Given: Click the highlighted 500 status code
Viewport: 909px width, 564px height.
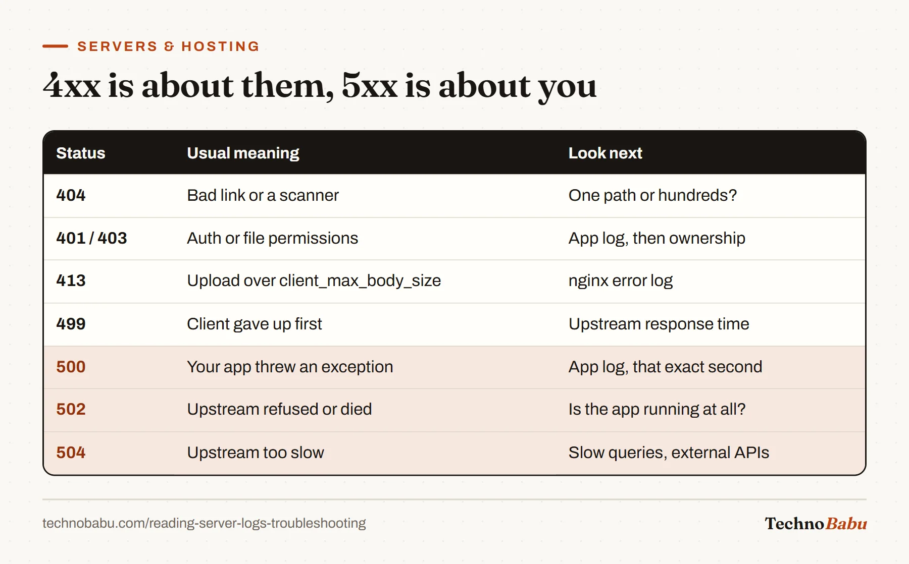Looking at the screenshot, I should pyautogui.click(x=71, y=367).
